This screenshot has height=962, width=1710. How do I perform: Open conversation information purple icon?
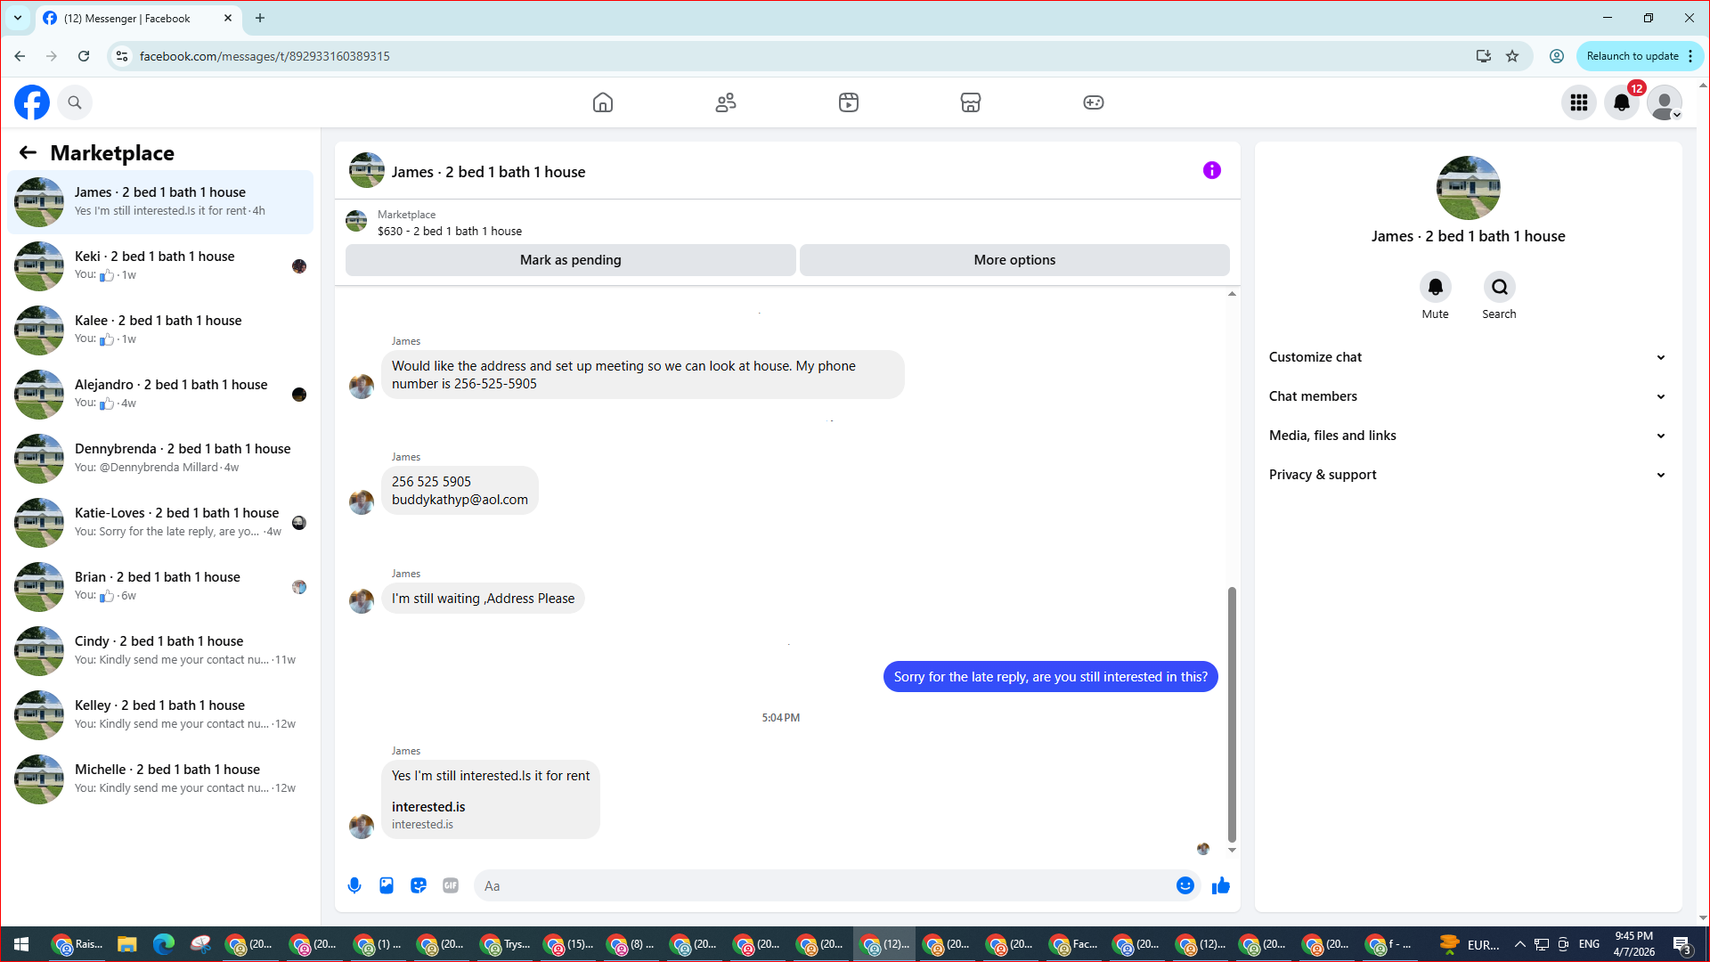1212,170
